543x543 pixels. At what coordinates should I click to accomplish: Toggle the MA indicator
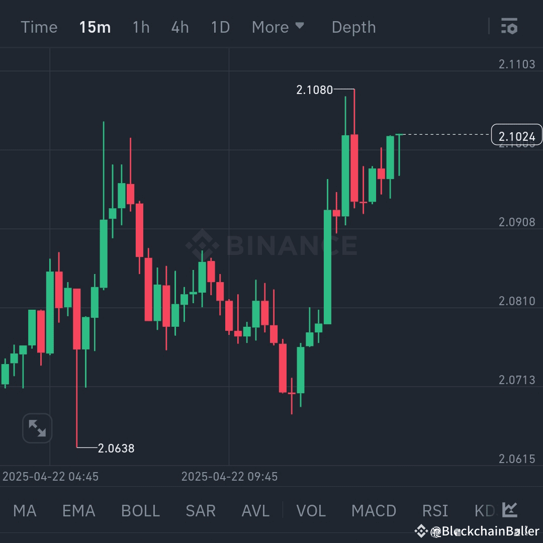pos(24,510)
